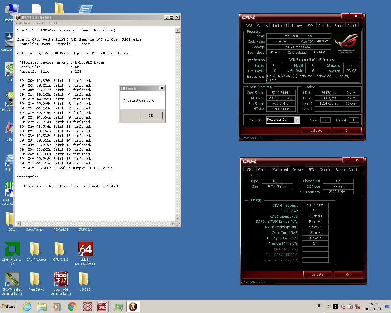Click the red-flag action center tray icon
The image size is (391, 313).
[350, 307]
